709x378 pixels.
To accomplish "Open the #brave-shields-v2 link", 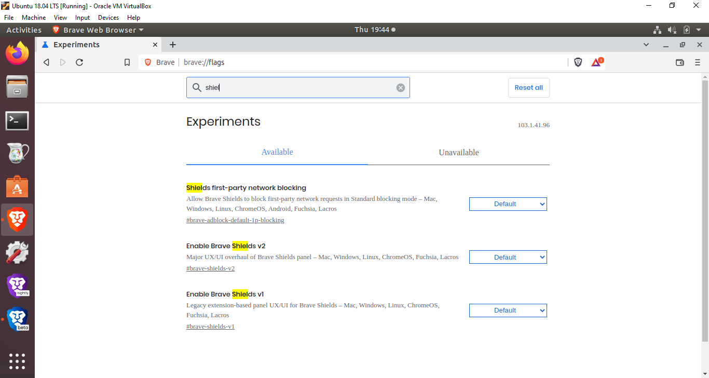I will pyautogui.click(x=210, y=268).
